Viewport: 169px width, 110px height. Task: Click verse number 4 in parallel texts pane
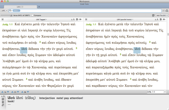(x=130, y=79)
